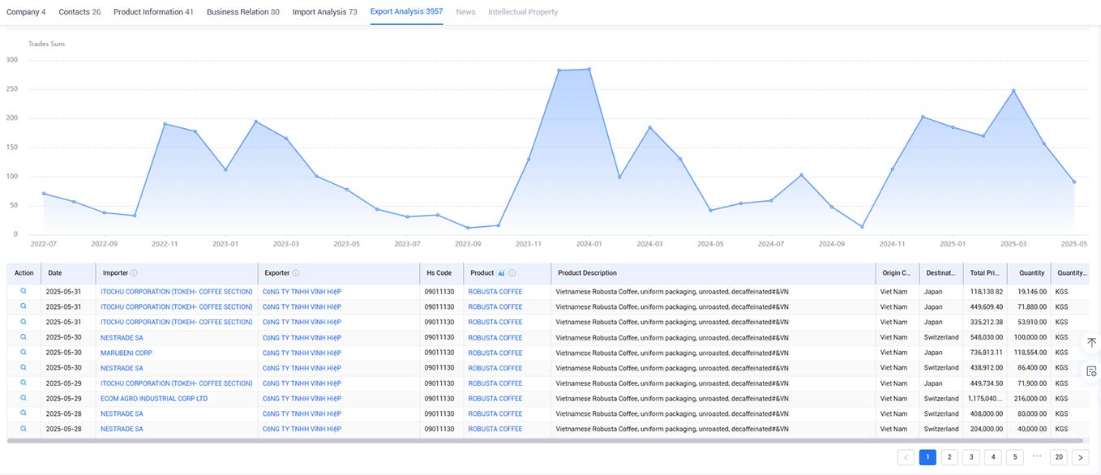Screen dimensions: 1101x475
Task: Open details magnifier for first 2025-05-31 row
Action: pos(24,291)
